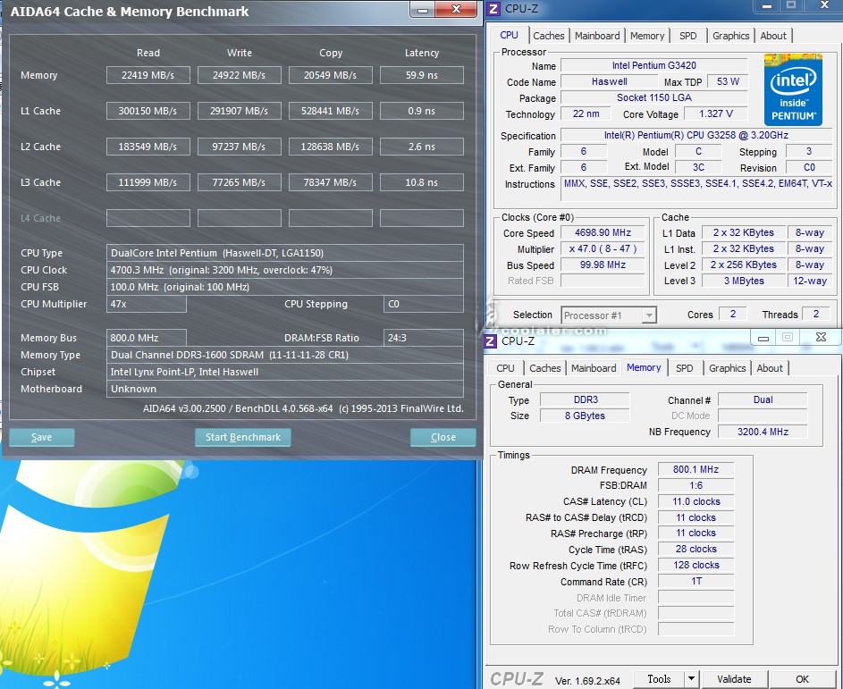Open Caches tab in lower CPU-Z window

544,368
